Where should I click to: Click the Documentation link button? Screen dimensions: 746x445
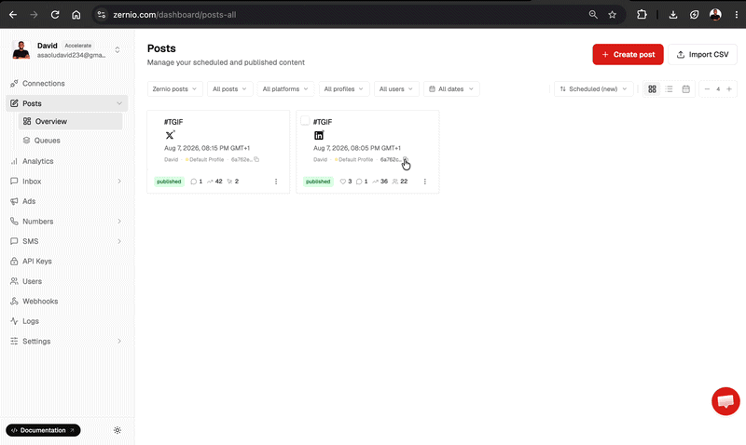coord(43,430)
